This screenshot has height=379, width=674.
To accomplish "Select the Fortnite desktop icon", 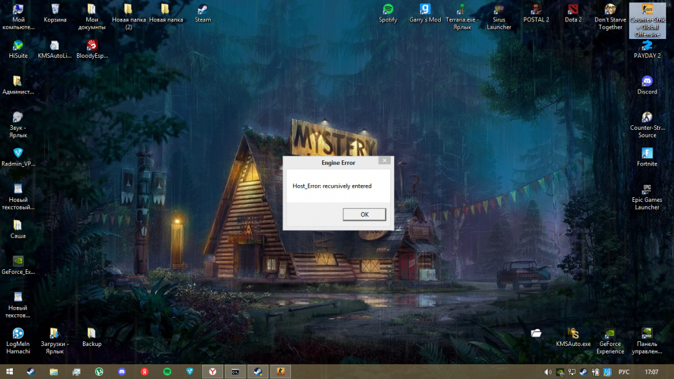I will point(647,158).
